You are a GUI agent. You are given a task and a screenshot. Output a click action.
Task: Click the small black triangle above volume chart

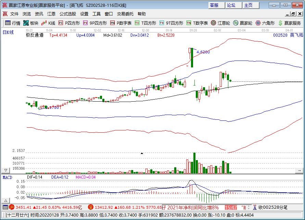tap(142, 153)
